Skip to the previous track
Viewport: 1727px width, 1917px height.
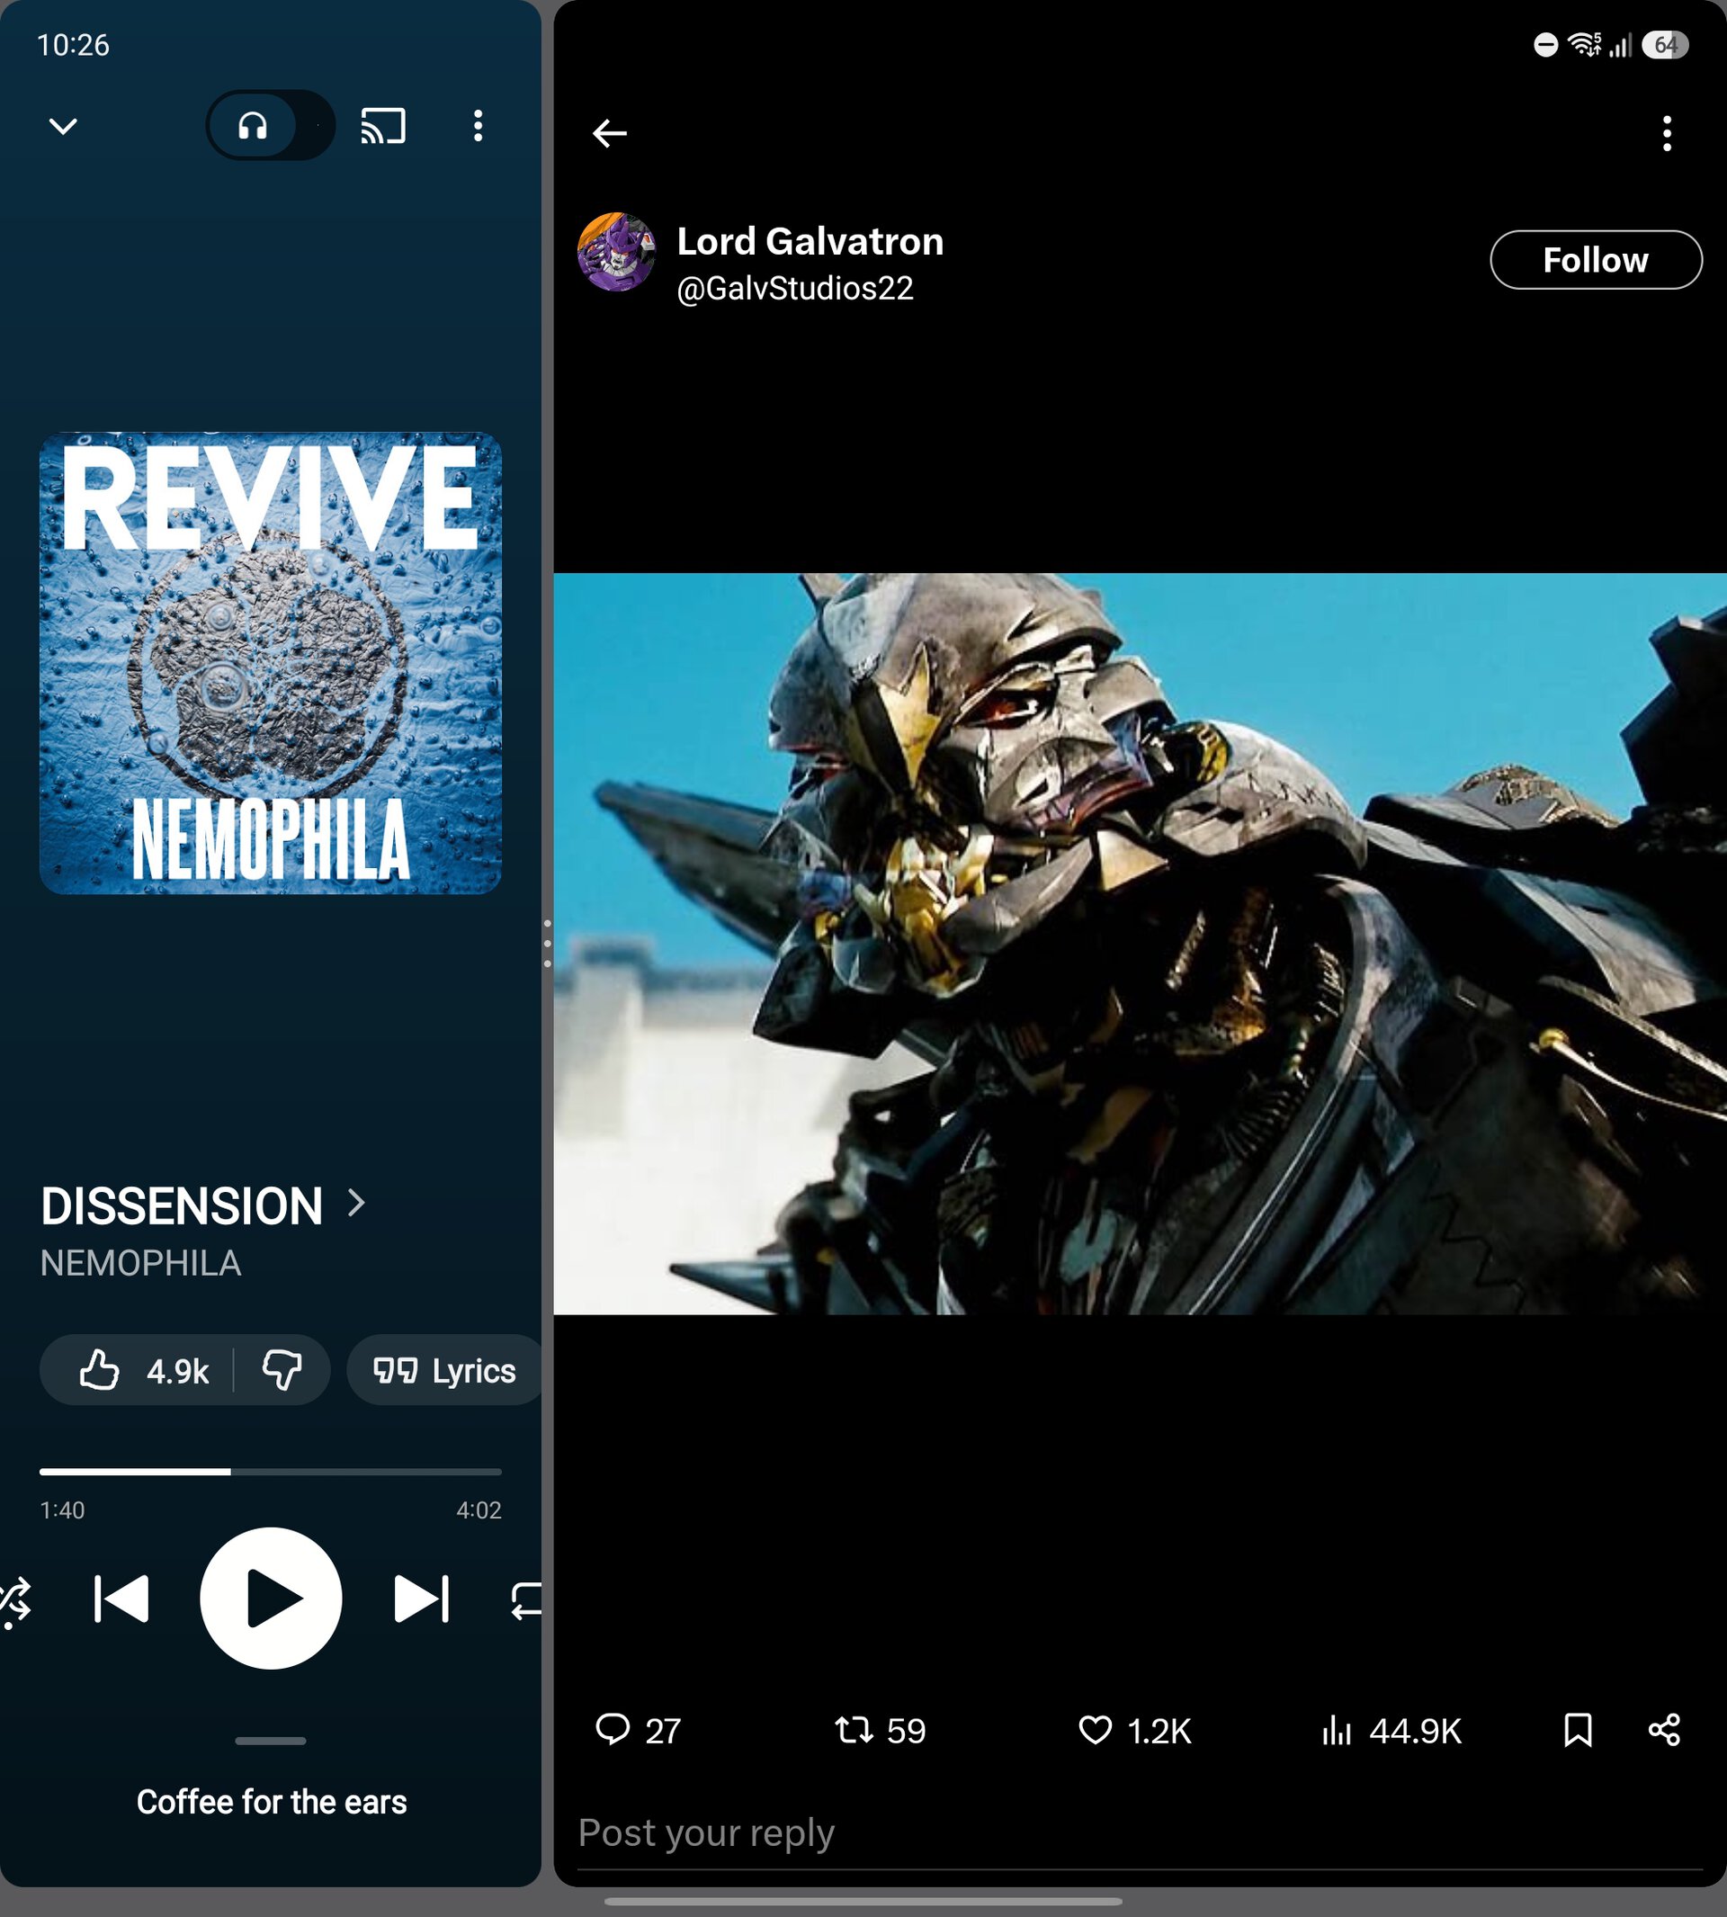tap(122, 1599)
